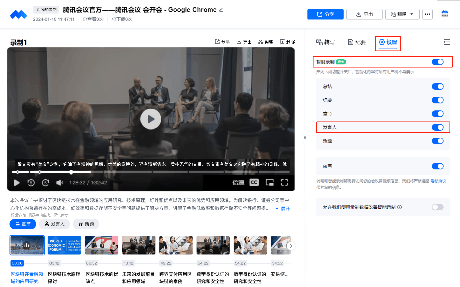The image size is (460, 287).
Task: Open the user avatar at top right
Action: coord(445,14)
